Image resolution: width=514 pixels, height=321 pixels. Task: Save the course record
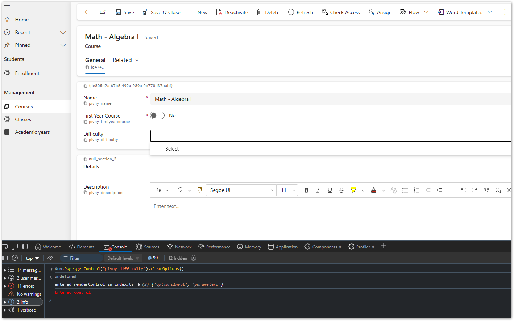(x=125, y=12)
